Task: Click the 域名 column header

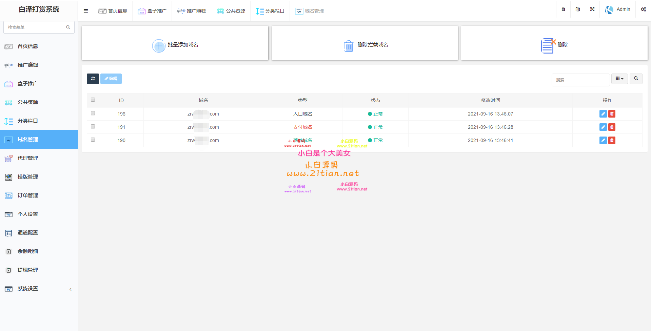Action: (x=203, y=100)
